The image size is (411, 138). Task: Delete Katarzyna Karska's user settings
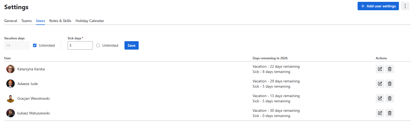390,69
